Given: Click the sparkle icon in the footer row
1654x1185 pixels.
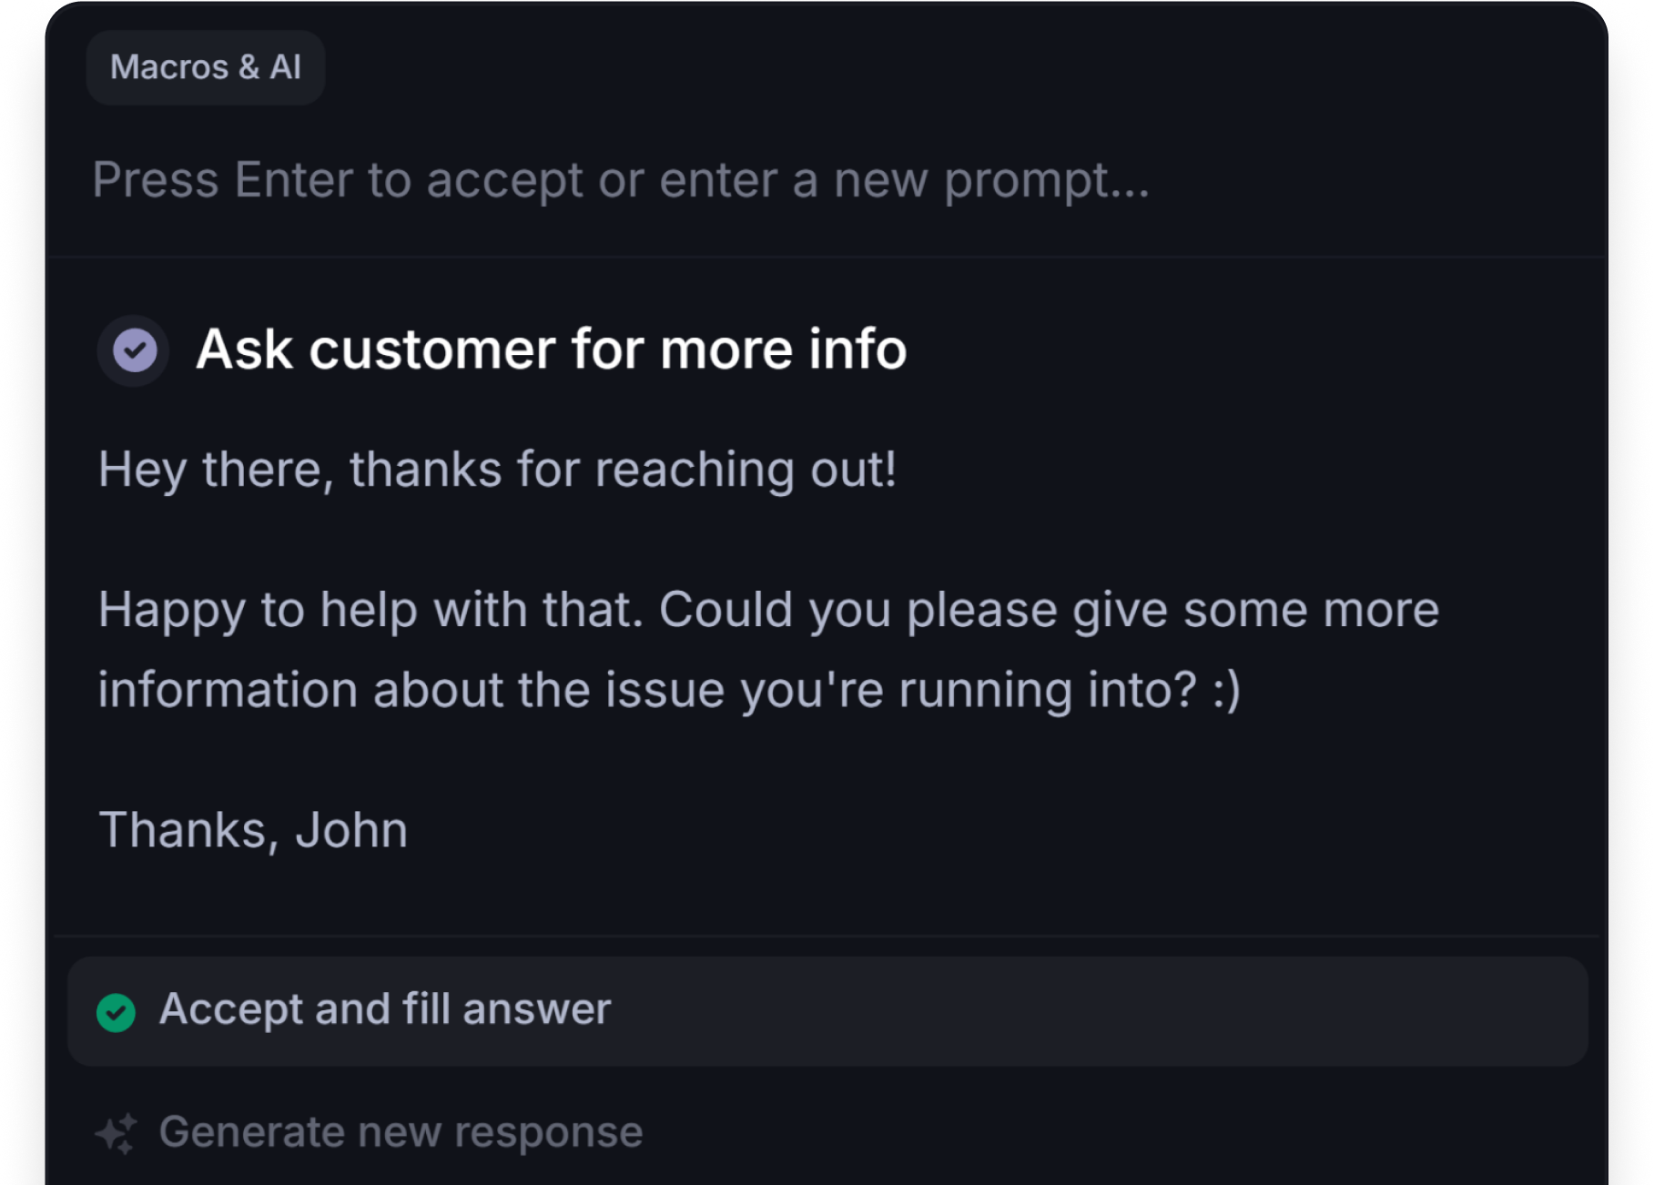Looking at the screenshot, I should 117,1132.
